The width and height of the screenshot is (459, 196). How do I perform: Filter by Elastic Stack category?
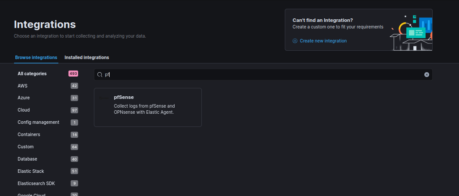pos(31,171)
